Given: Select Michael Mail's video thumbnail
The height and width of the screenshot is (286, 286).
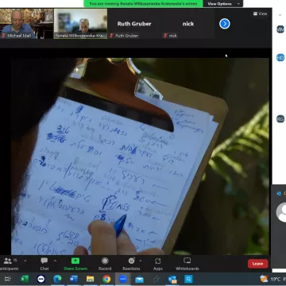Looking at the screenshot, I should pyautogui.click(x=26, y=24).
